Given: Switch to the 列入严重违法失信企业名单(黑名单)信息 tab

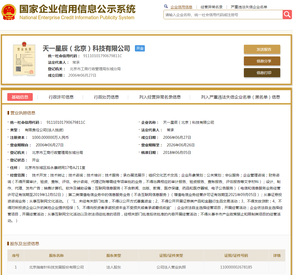Looking at the screenshot, I should tap(240, 97).
